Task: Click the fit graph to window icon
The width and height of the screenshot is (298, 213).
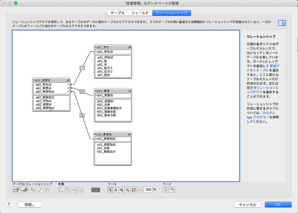Action: click(134, 190)
